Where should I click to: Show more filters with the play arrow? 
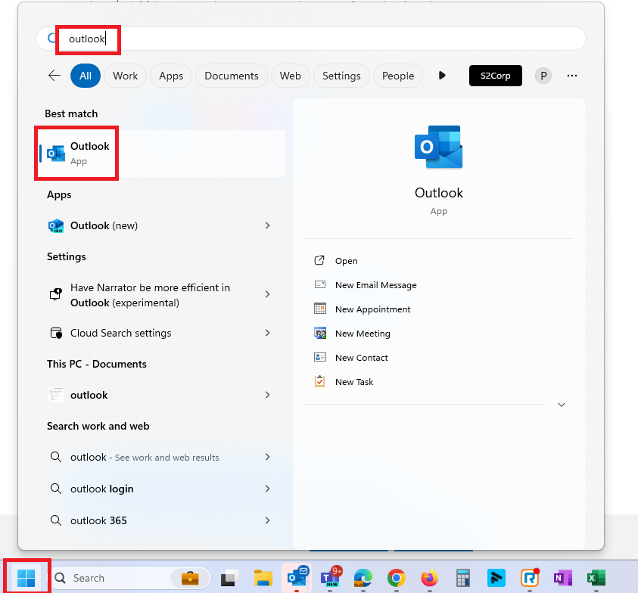[442, 76]
